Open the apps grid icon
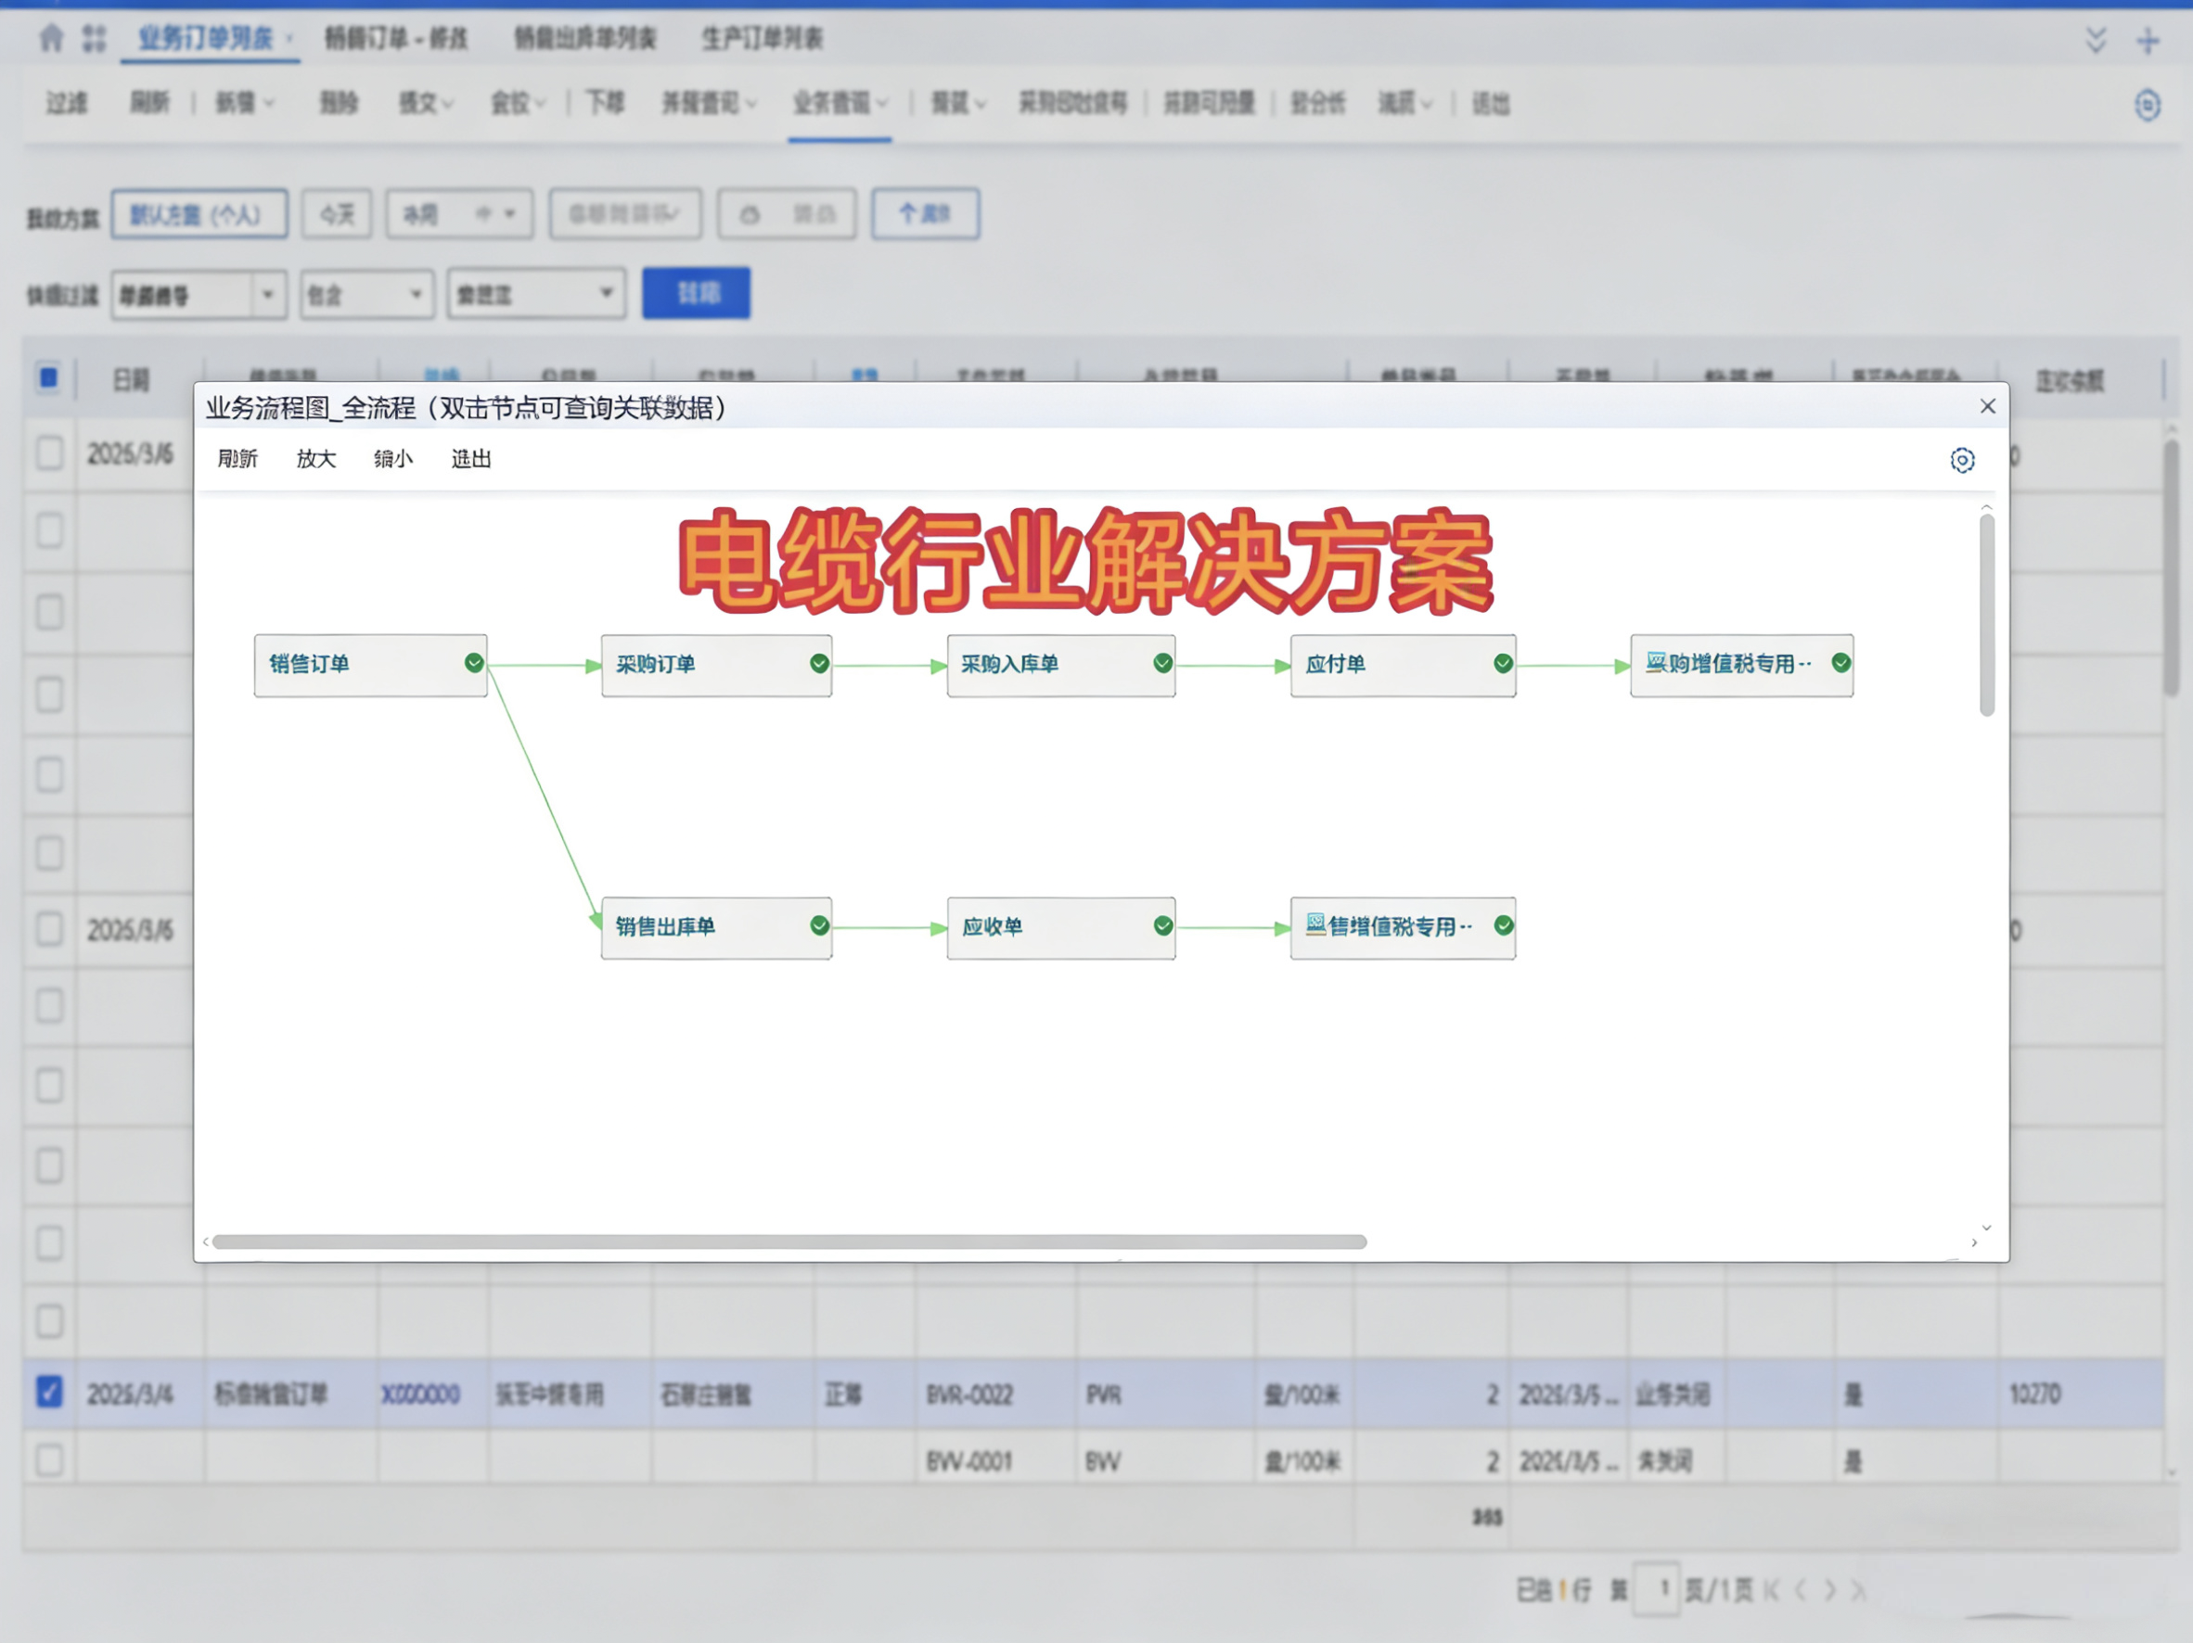 (x=95, y=39)
